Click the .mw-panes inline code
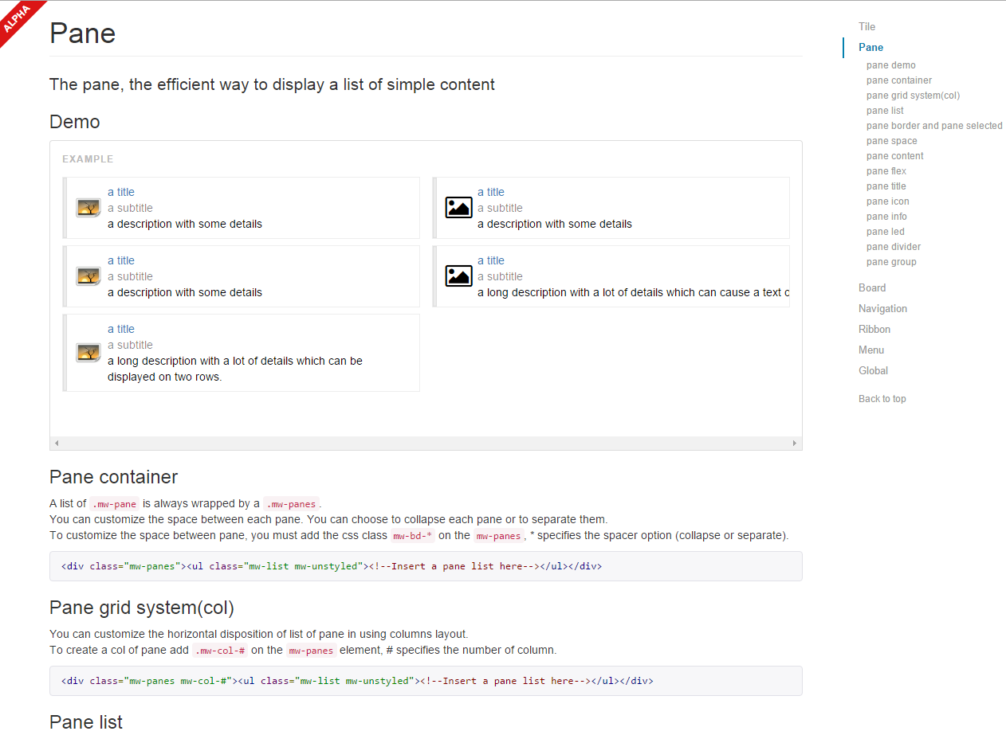1006x735 pixels. click(x=292, y=503)
